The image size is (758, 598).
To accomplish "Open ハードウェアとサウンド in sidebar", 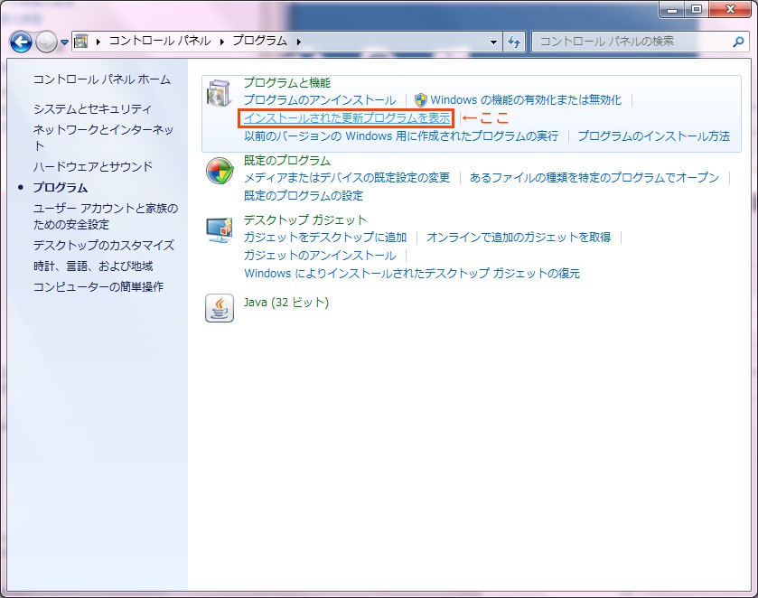I will pyautogui.click(x=93, y=167).
